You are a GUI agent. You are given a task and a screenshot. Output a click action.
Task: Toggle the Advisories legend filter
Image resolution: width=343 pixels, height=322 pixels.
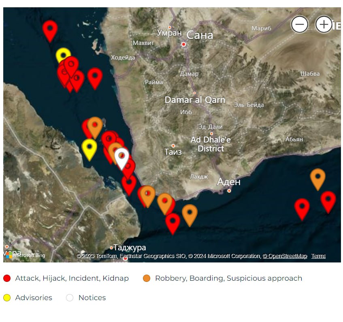(x=34, y=298)
